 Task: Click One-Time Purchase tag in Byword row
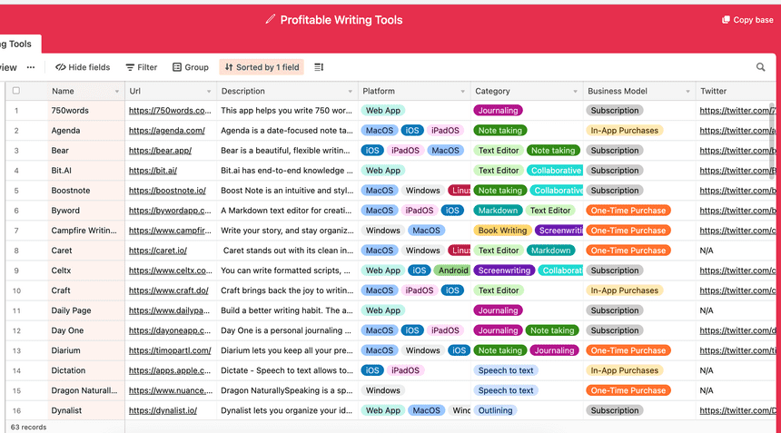pos(628,211)
